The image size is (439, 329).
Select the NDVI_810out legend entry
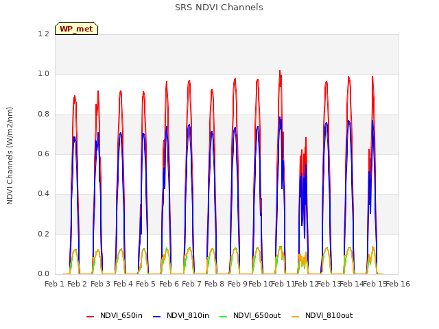pyautogui.click(x=322, y=316)
